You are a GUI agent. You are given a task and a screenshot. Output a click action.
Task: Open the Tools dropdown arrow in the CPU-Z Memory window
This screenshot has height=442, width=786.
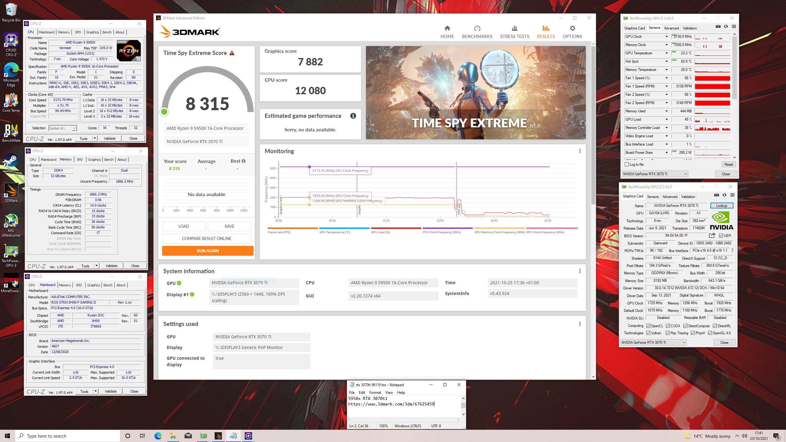[96, 266]
